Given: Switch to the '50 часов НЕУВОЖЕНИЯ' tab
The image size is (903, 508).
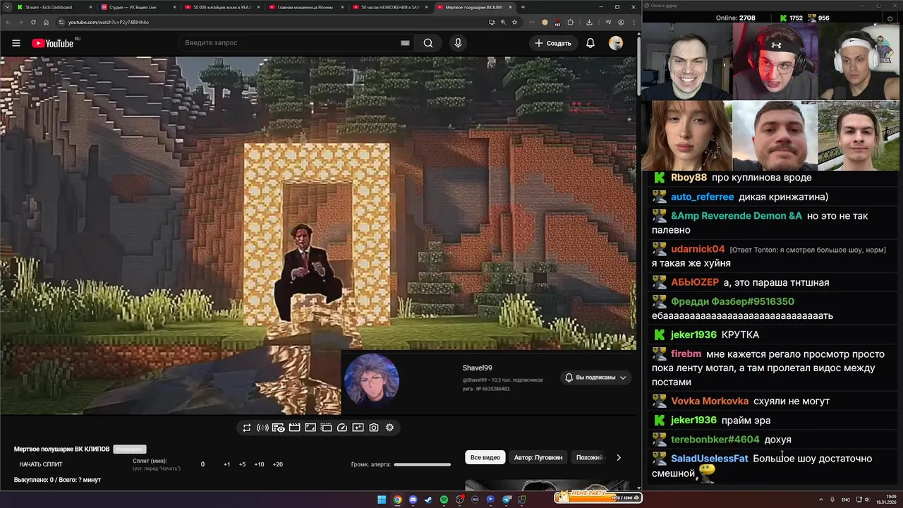Looking at the screenshot, I should (x=390, y=7).
